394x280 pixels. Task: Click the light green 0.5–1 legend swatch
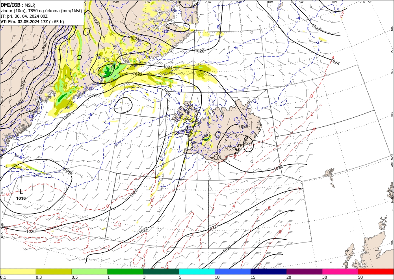click(89, 271)
